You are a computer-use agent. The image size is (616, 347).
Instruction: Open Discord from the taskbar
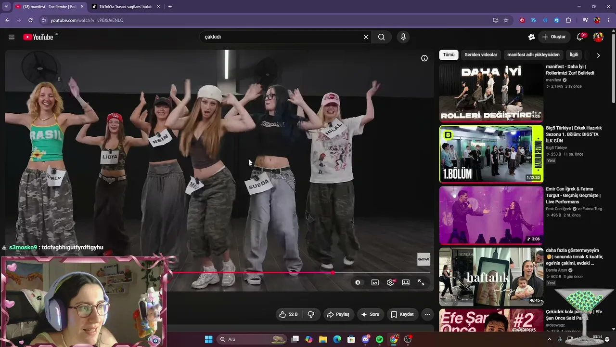[x=365, y=339]
